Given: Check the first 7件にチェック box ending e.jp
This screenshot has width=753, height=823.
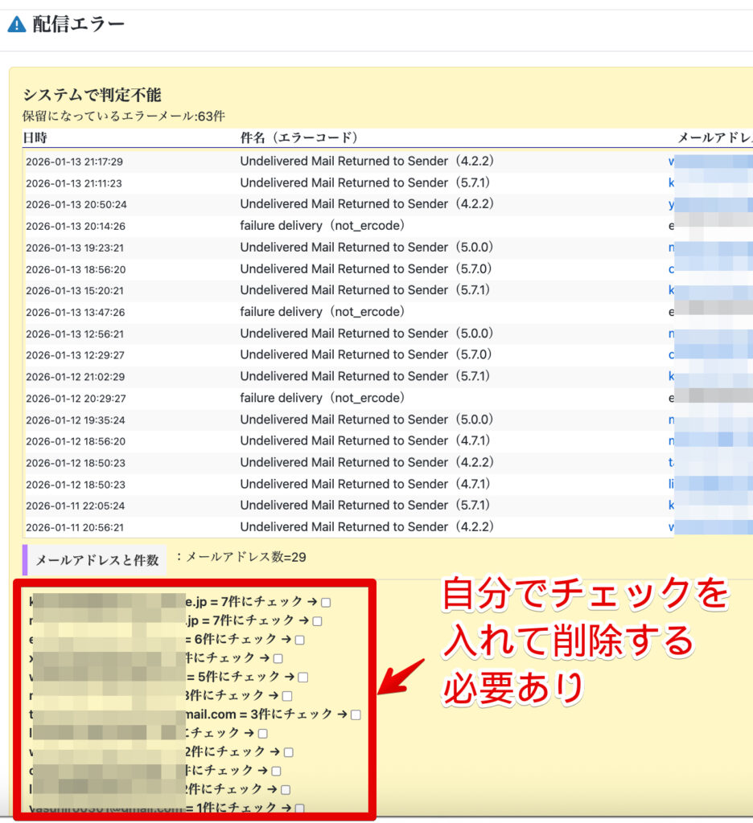Looking at the screenshot, I should 326,602.
